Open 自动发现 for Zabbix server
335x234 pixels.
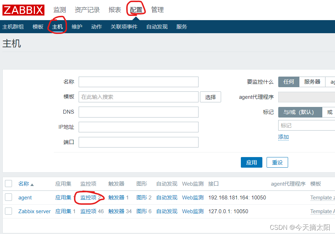(167, 211)
